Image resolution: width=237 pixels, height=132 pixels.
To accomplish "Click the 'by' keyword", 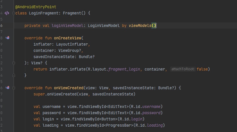I will coord(124,25).
